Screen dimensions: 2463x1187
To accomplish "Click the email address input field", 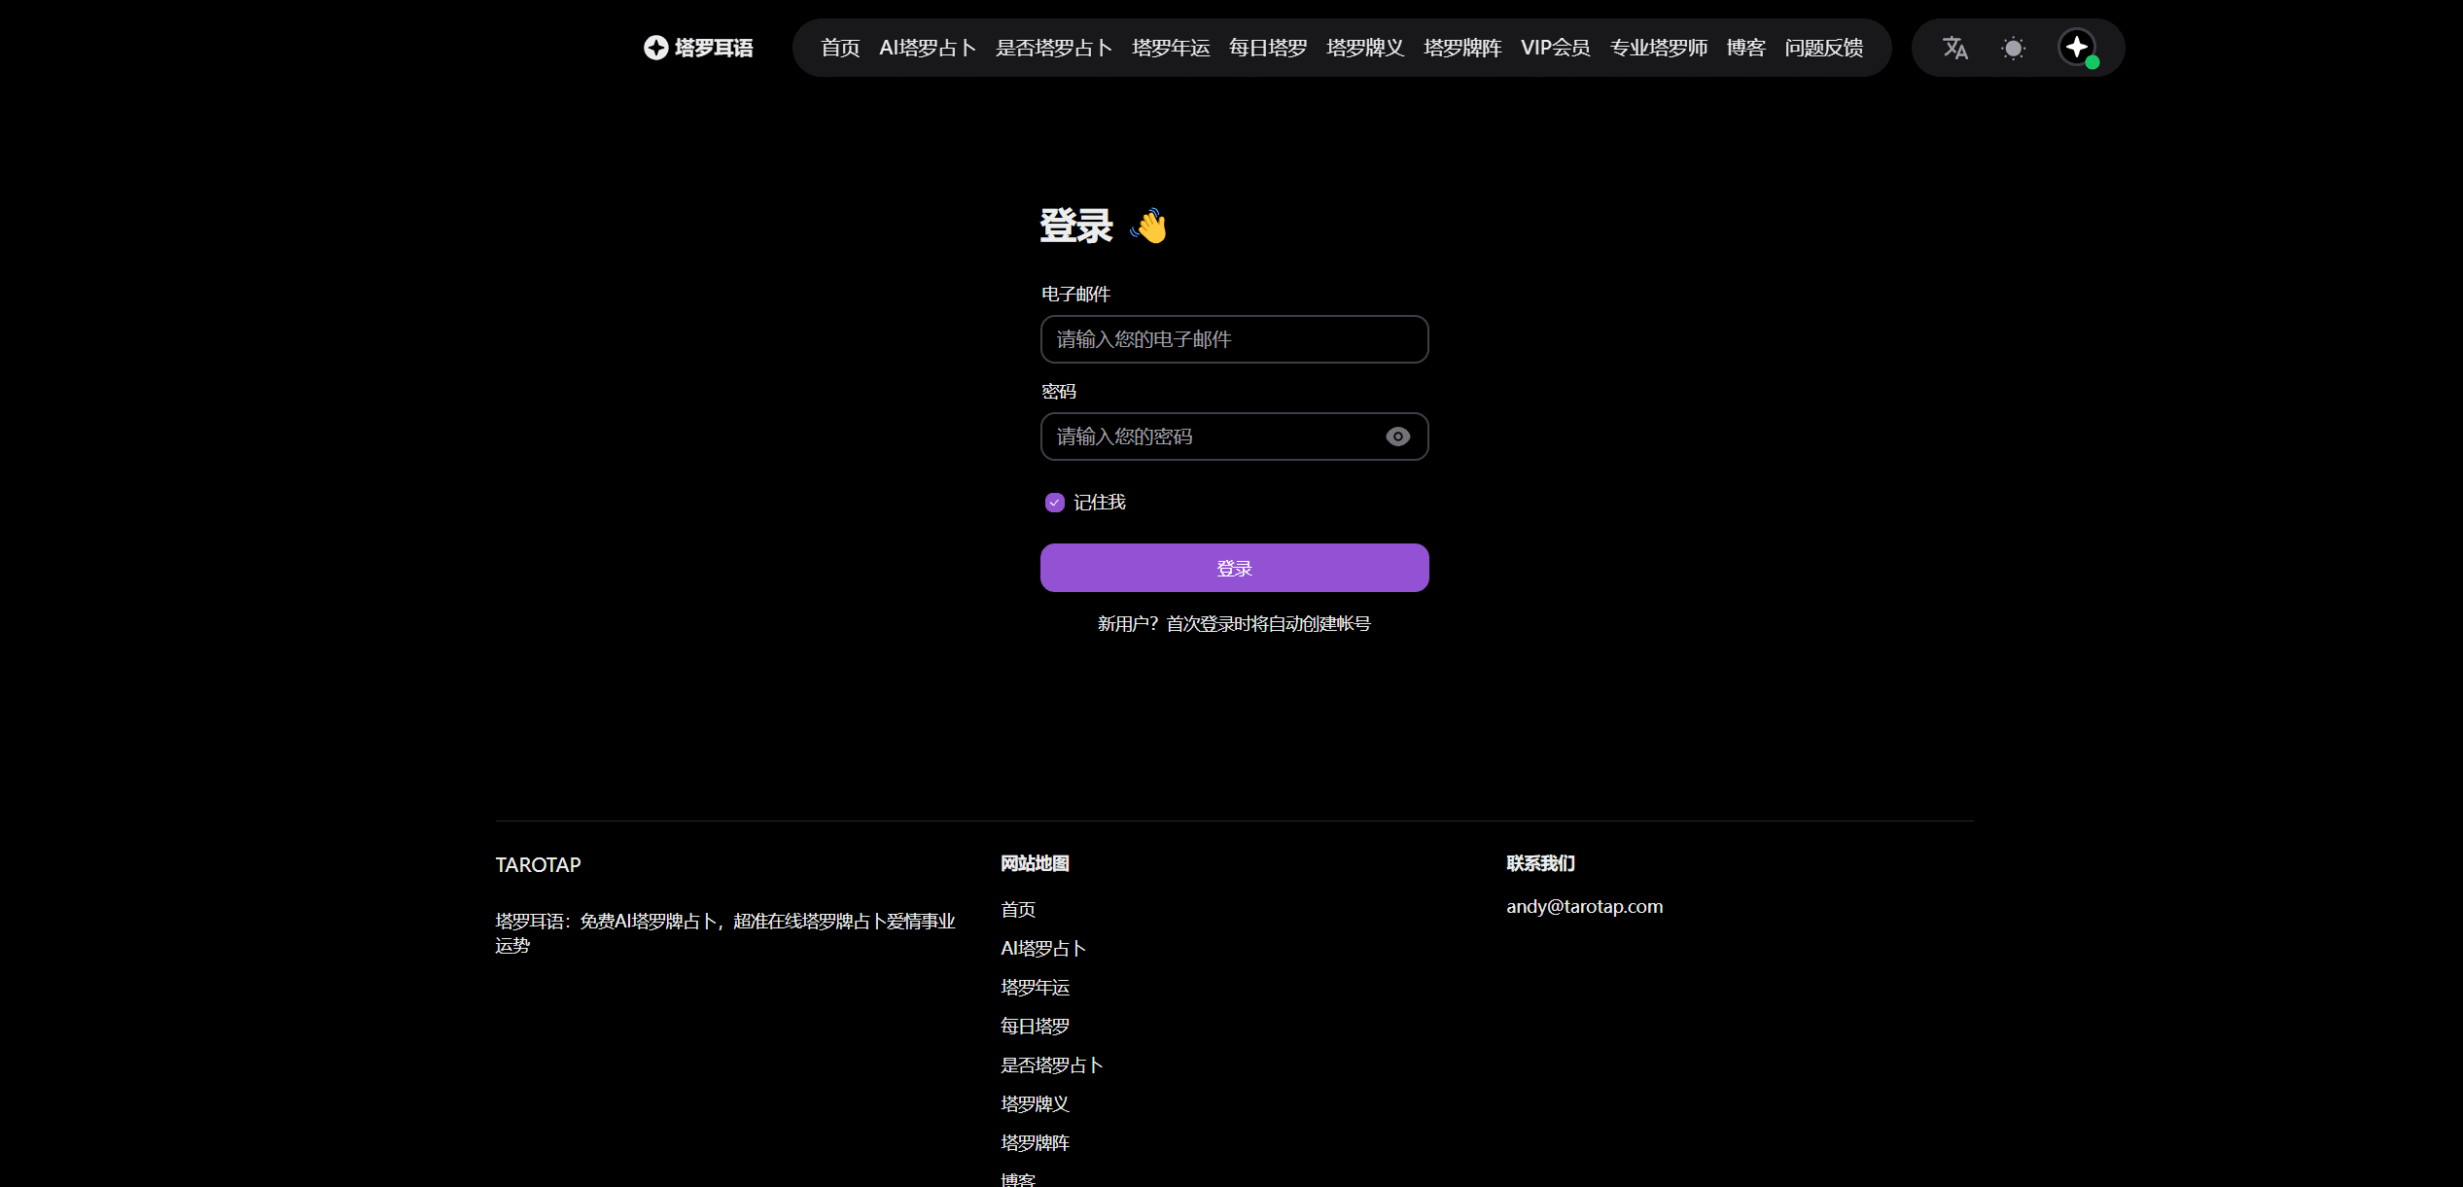I will point(1233,339).
